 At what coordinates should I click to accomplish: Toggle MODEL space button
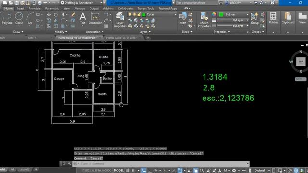(119, 170)
